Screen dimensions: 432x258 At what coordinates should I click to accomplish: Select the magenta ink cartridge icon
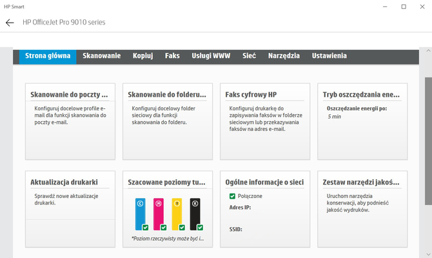click(159, 214)
